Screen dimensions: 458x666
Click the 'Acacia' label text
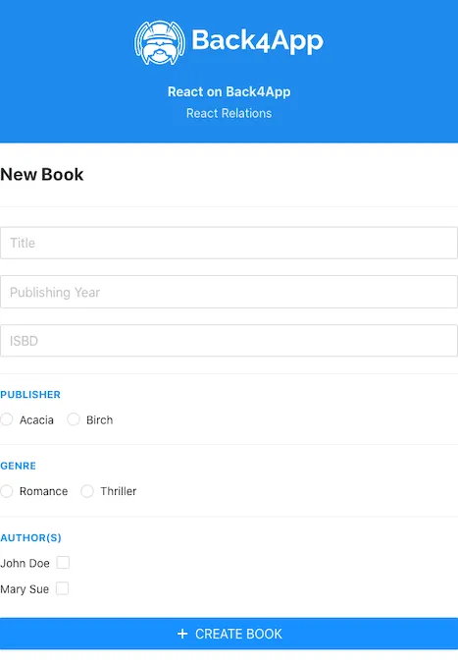coord(36,420)
